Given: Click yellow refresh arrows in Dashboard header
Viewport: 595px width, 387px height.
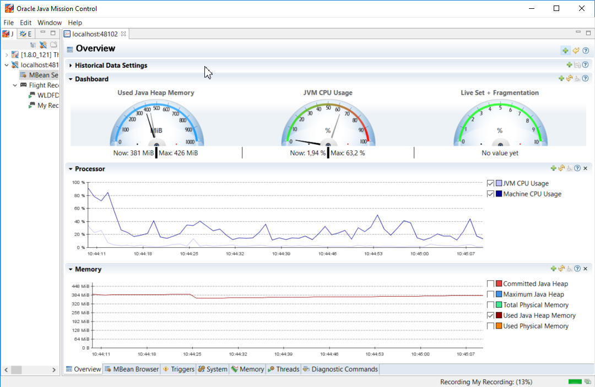Looking at the screenshot, I should pyautogui.click(x=569, y=79).
